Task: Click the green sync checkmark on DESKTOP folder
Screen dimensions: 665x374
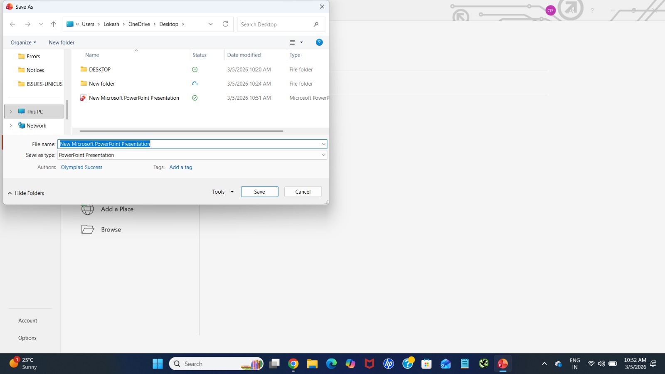Action: coord(195,69)
